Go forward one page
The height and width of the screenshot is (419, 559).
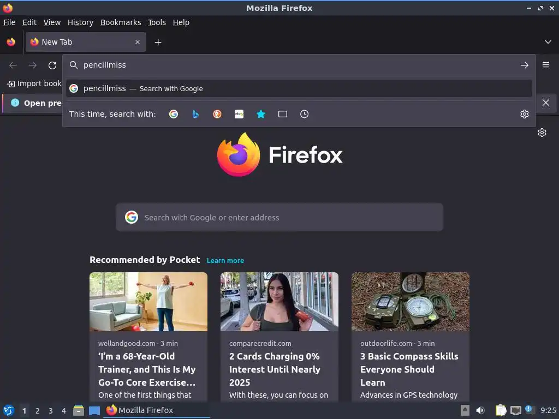point(33,65)
